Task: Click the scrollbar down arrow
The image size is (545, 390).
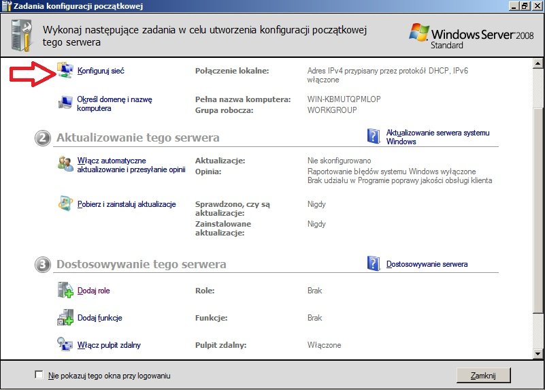Action: (x=538, y=354)
